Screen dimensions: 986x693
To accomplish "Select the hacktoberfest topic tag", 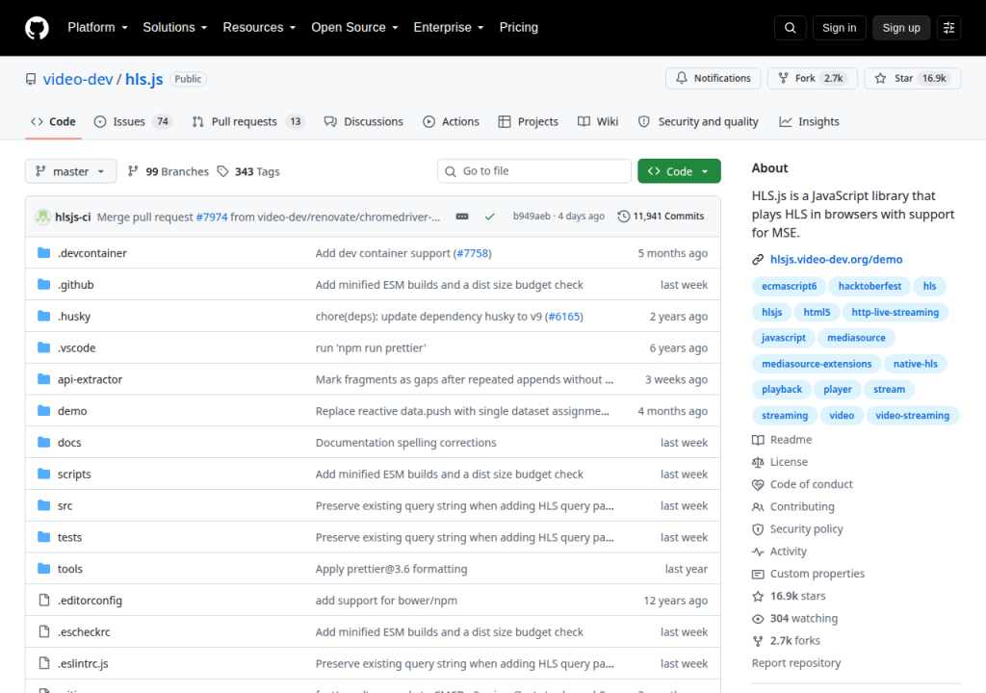I will pyautogui.click(x=869, y=286).
